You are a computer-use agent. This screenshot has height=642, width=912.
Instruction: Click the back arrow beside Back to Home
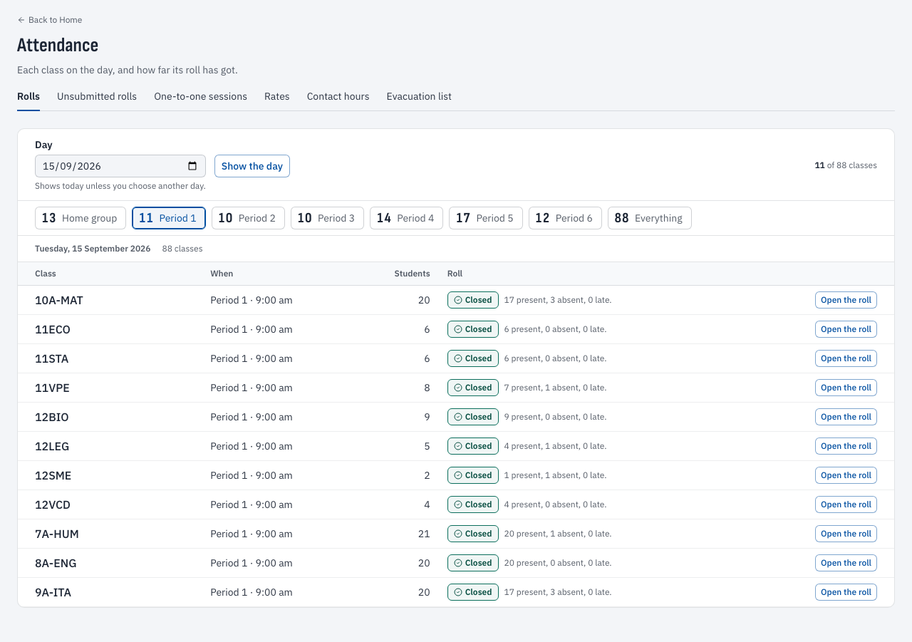(x=21, y=20)
